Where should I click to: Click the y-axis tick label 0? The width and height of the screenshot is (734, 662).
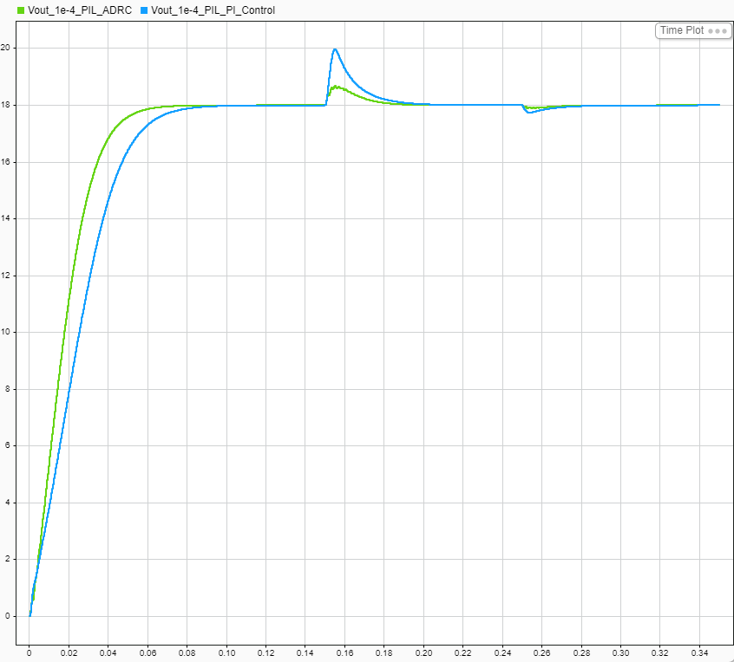click(x=7, y=616)
